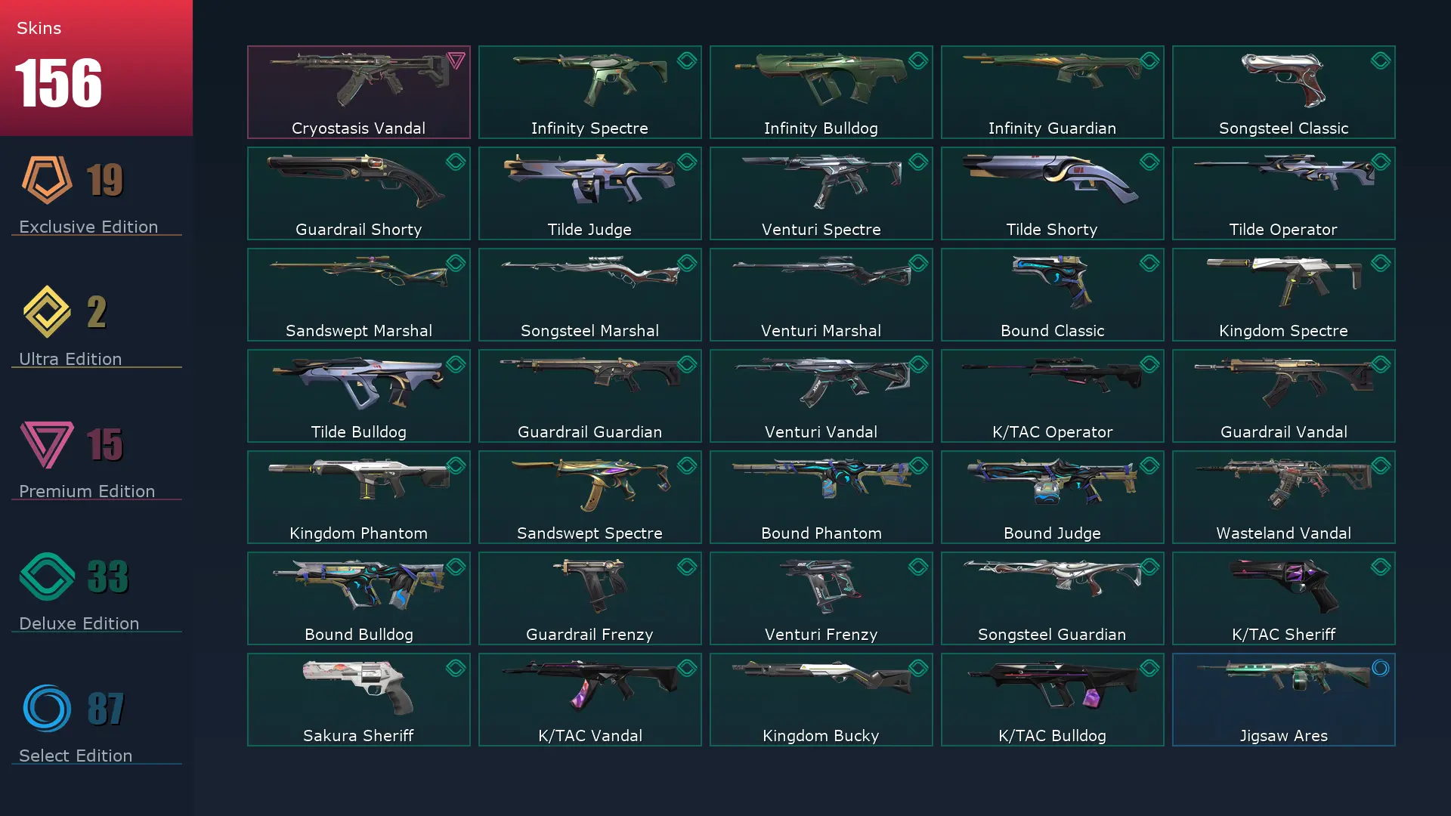Open the Skins 156 total tab
The width and height of the screenshot is (1451, 816).
click(x=96, y=68)
